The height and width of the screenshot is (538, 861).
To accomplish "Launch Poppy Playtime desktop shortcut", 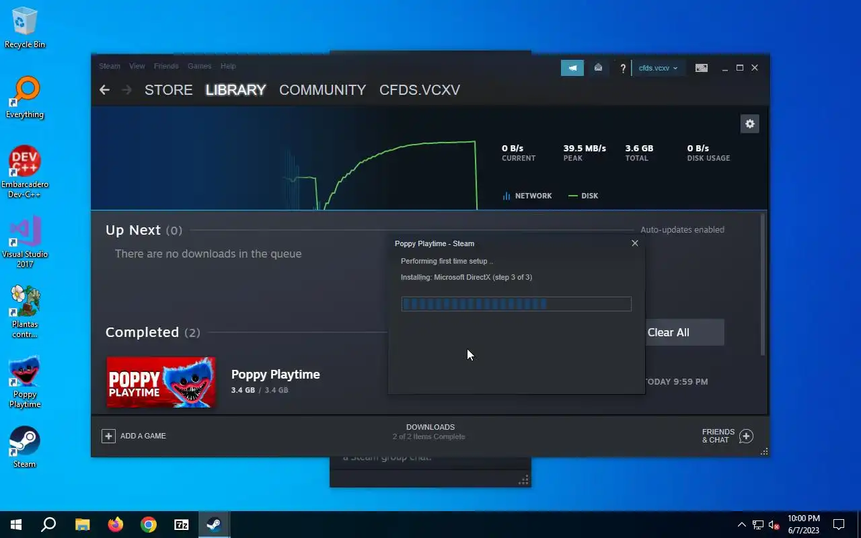I will [25, 382].
